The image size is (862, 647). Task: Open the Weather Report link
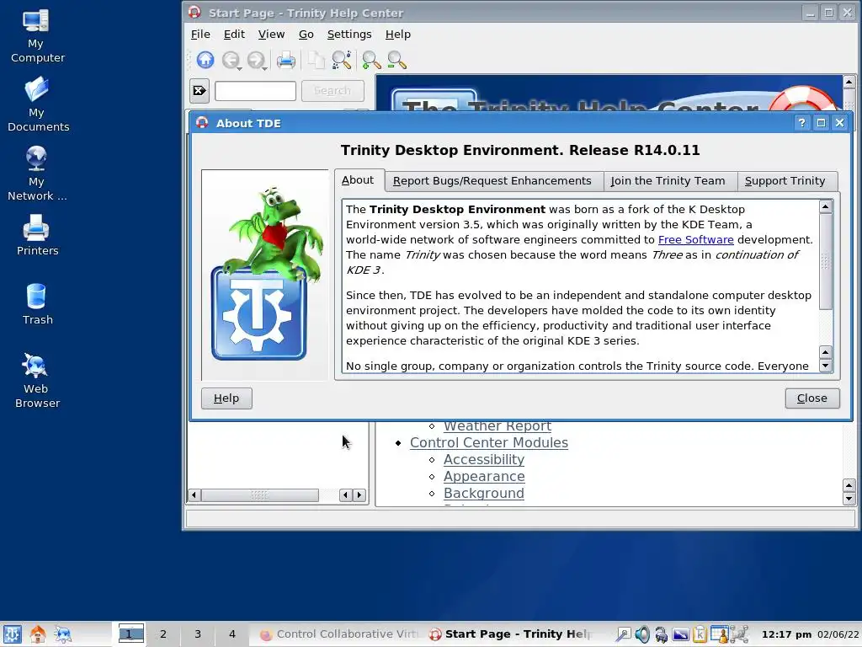tap(498, 425)
